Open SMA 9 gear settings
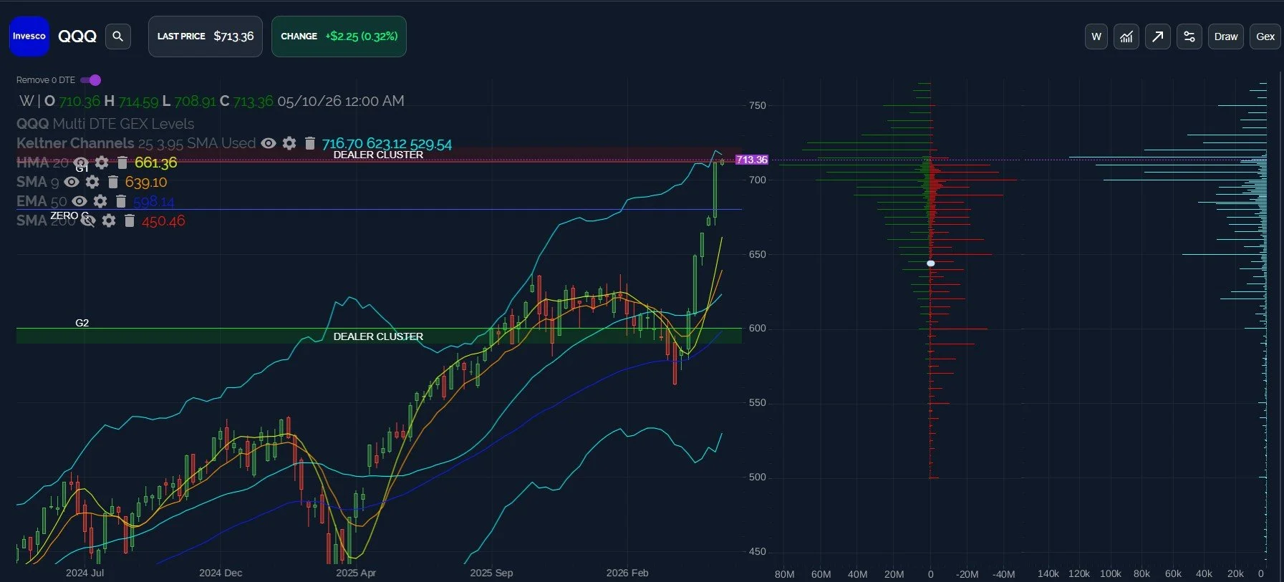Viewport: 1284px width, 582px height. [x=92, y=182]
